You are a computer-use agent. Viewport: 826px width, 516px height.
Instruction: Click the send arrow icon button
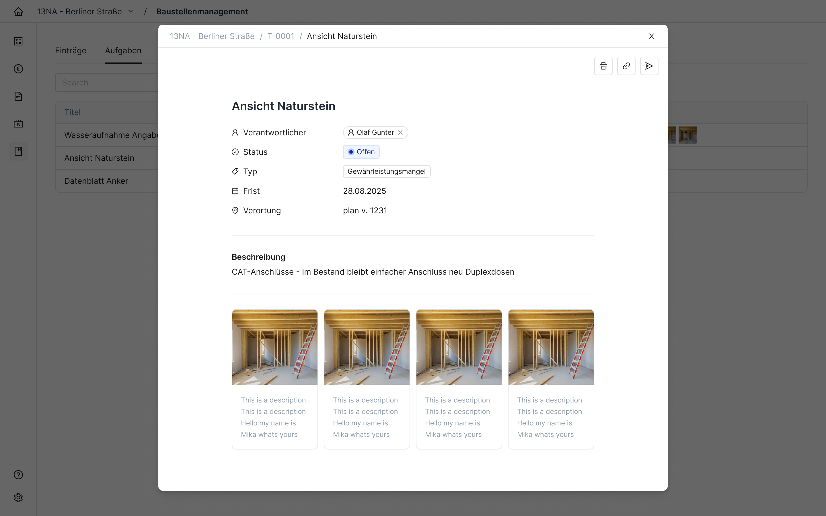pos(649,66)
